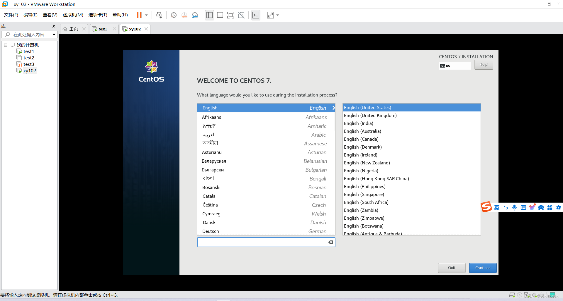Click the stretch guest display icon
Image resolution: width=563 pixels, height=301 pixels.
pos(270,15)
